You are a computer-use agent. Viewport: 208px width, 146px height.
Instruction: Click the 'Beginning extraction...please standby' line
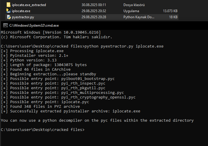tap(49, 74)
